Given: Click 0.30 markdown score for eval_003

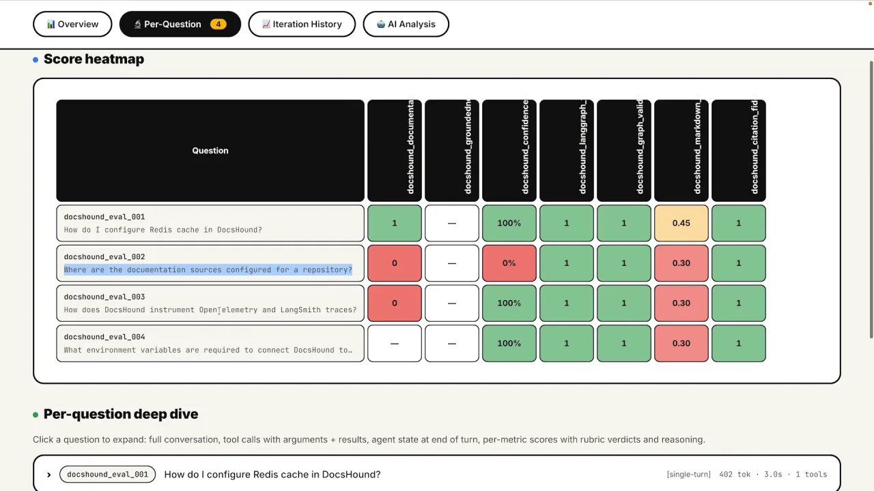Looking at the screenshot, I should click(x=681, y=303).
